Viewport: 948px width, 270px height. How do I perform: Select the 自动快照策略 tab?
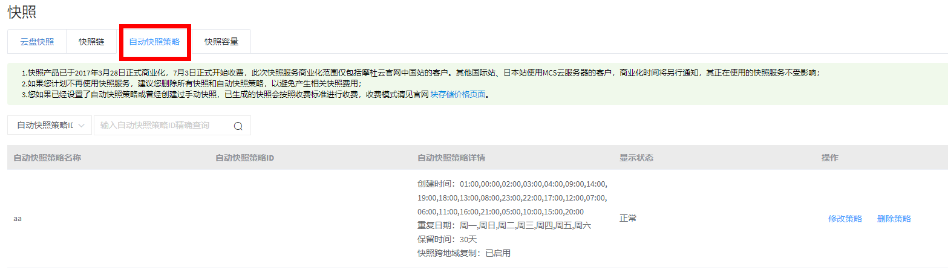pyautogui.click(x=154, y=42)
